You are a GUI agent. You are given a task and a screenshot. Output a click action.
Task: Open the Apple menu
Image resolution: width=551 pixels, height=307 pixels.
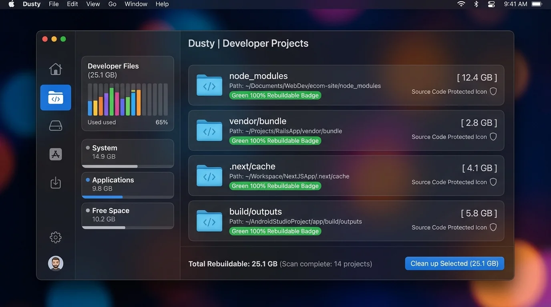point(11,4)
